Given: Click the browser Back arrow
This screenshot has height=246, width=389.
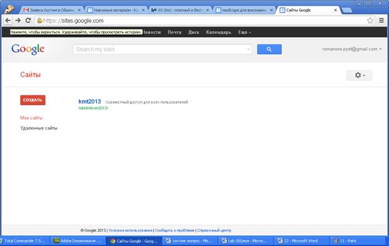Looking at the screenshot, I should tap(8, 21).
